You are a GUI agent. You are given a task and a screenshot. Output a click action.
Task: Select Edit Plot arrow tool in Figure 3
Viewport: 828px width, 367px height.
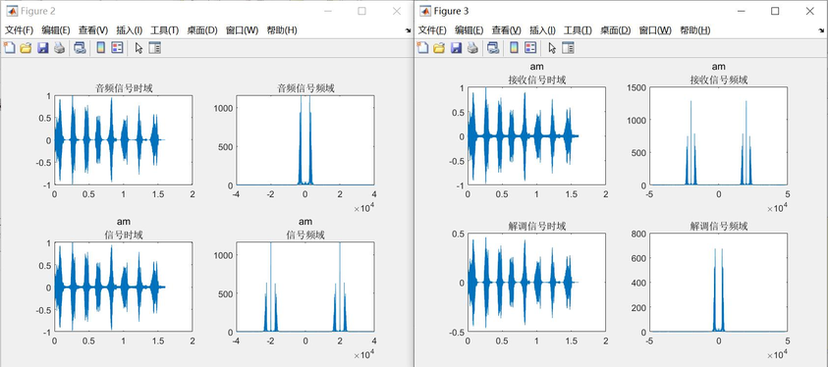(552, 48)
